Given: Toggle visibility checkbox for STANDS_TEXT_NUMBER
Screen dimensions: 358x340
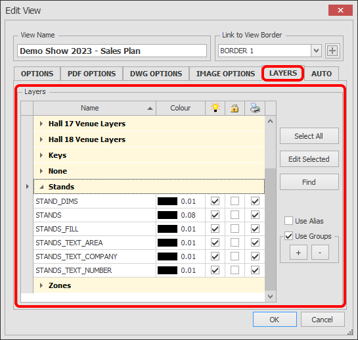Looking at the screenshot, I should [215, 270].
